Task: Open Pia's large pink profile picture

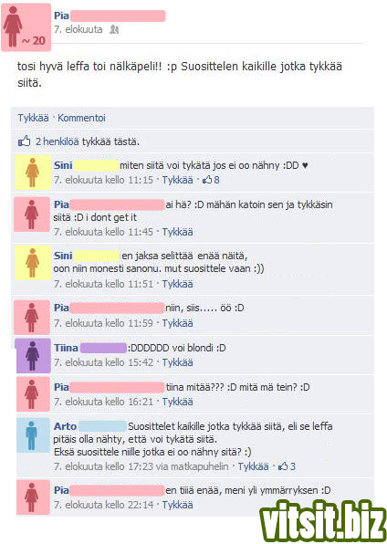Action: [26, 27]
